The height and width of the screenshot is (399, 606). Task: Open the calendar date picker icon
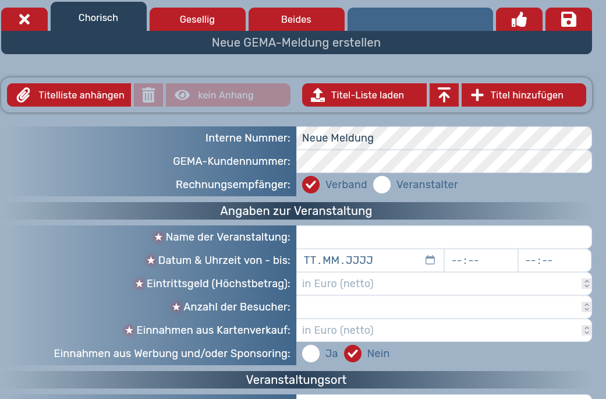tap(430, 260)
